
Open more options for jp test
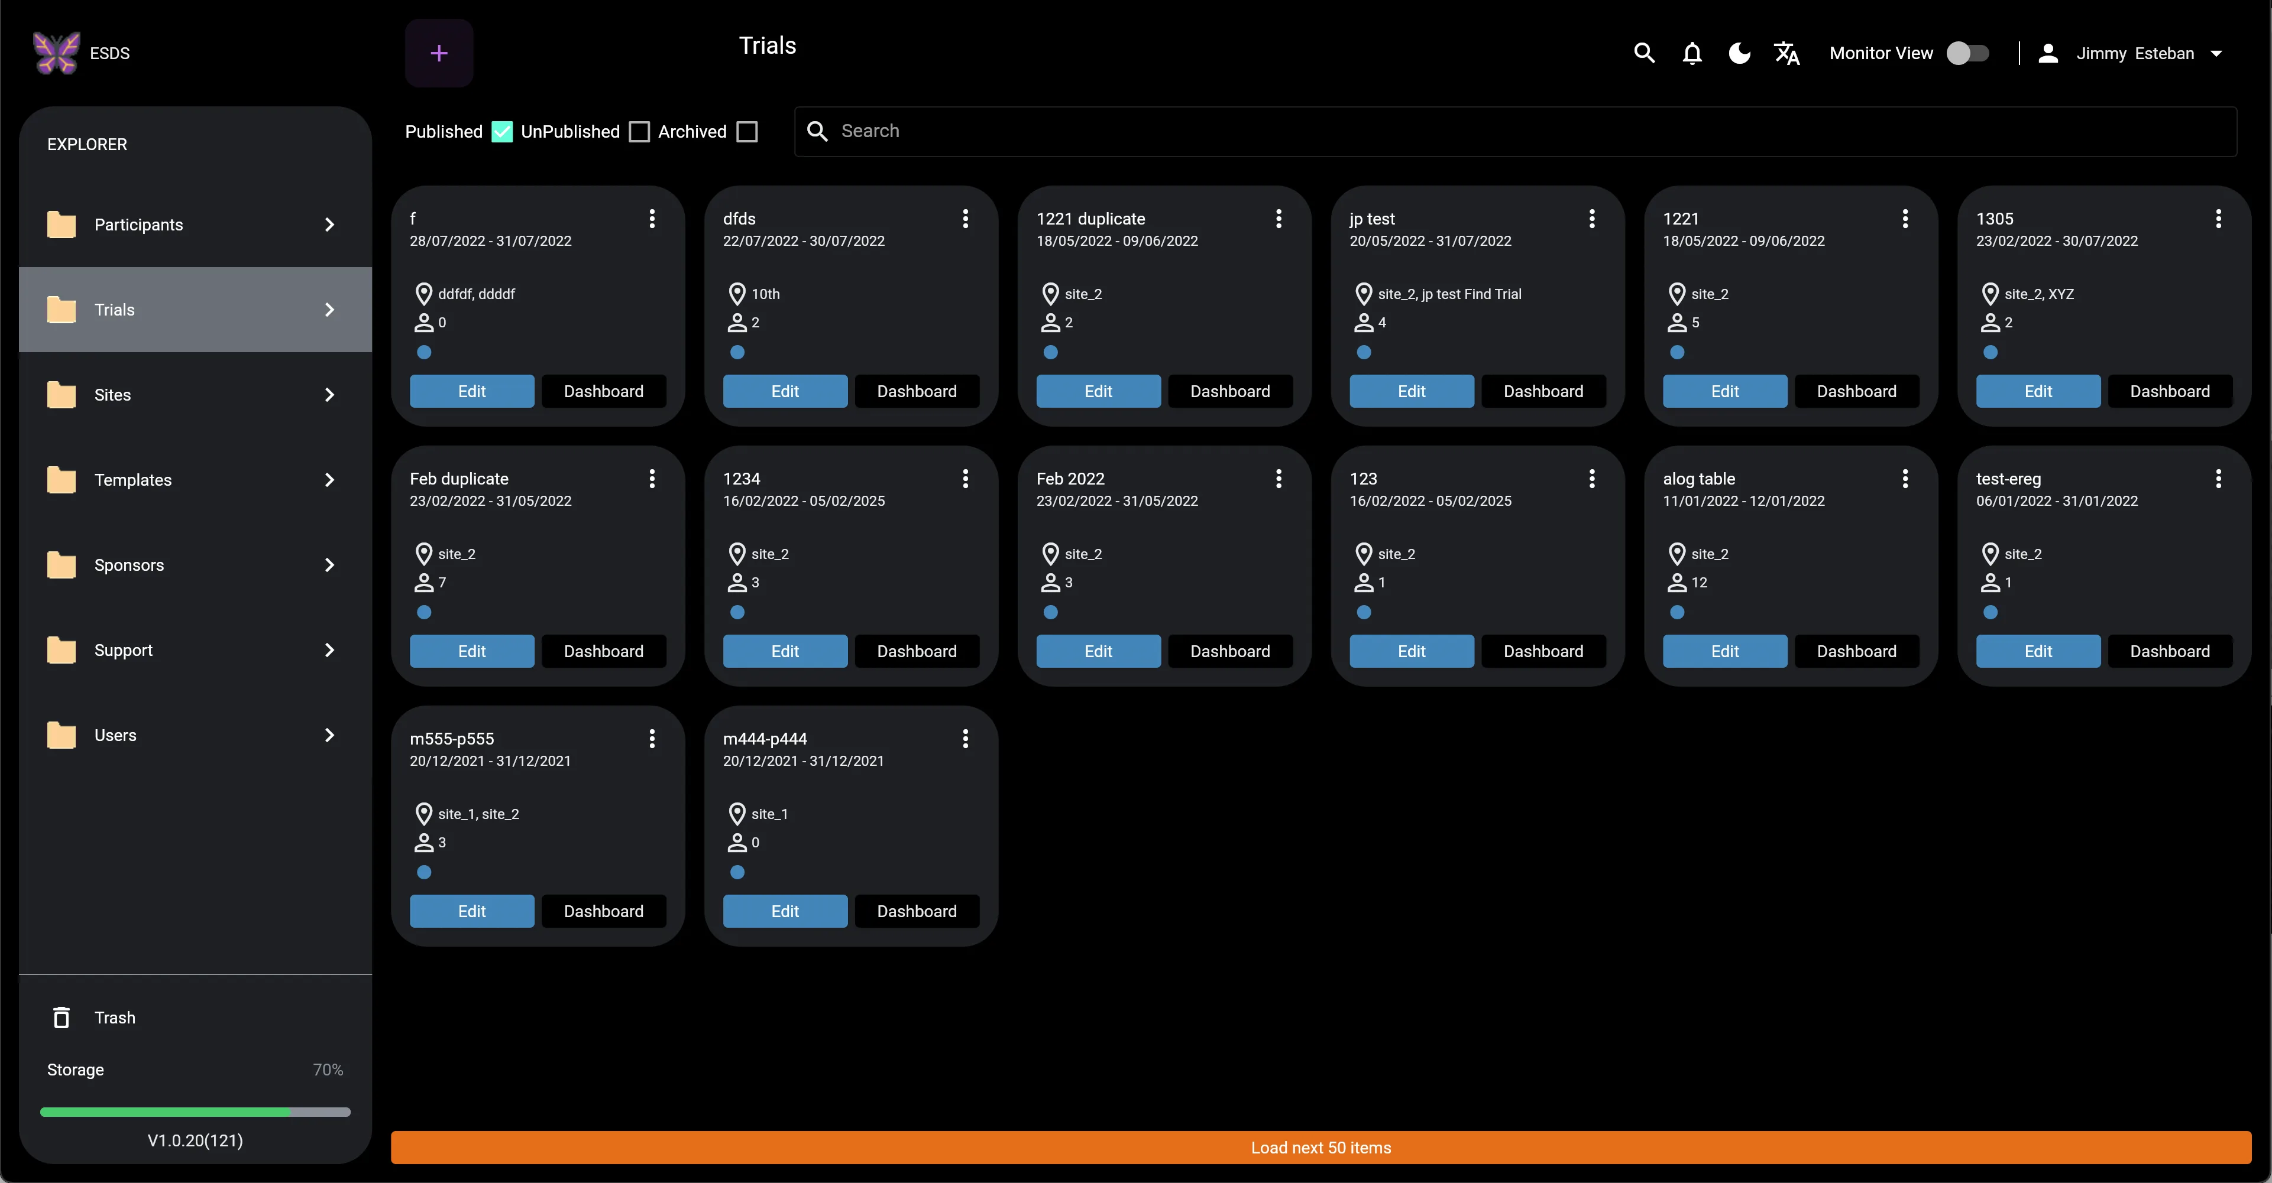point(1591,219)
